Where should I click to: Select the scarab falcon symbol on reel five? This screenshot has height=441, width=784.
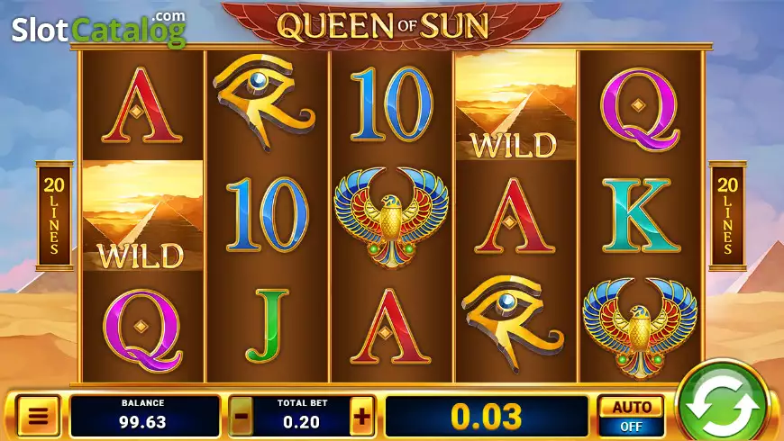640,327
